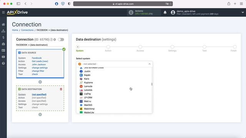
Task: Open the briefcase sidebar icon
Action: click(3, 44)
